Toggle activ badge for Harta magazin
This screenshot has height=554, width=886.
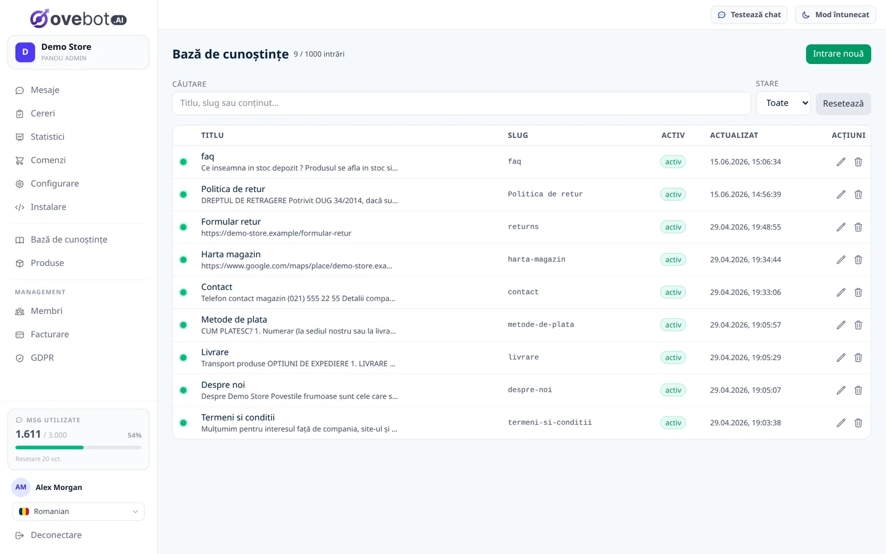673,260
